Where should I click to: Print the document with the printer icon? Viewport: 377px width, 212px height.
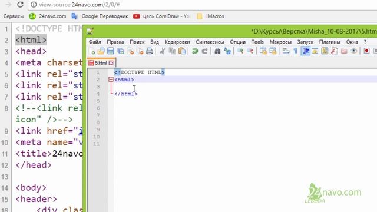150,51
